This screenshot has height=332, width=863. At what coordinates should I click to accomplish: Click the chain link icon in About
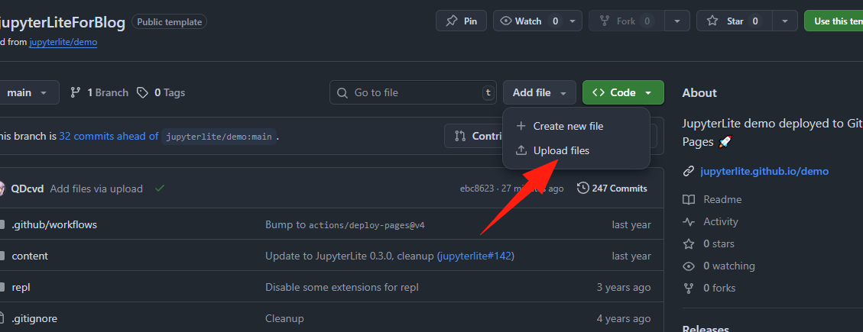tap(689, 171)
